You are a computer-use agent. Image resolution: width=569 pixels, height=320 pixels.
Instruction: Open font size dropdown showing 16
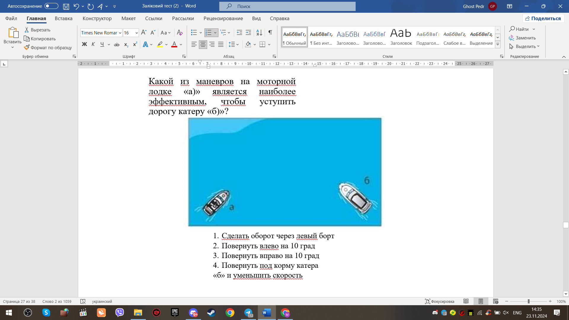click(x=136, y=33)
